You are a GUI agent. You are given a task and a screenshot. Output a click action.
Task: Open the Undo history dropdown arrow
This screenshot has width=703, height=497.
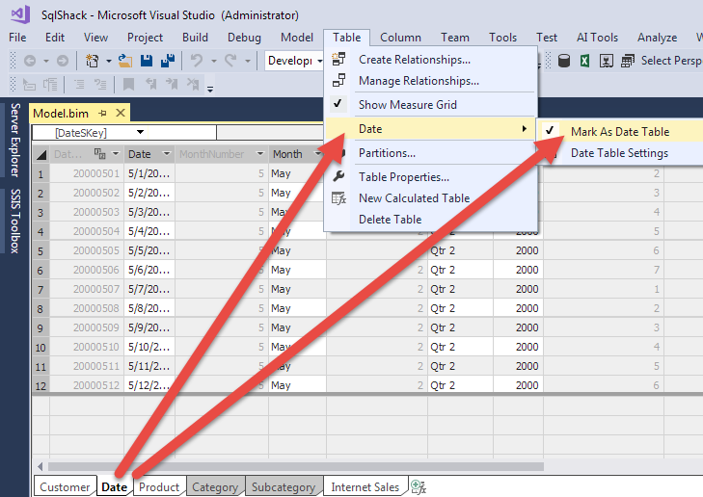(x=214, y=61)
